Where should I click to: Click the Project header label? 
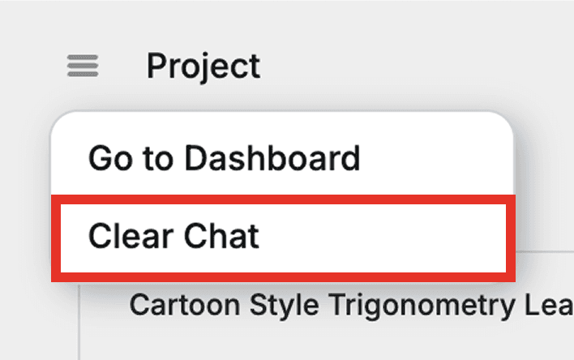[203, 66]
